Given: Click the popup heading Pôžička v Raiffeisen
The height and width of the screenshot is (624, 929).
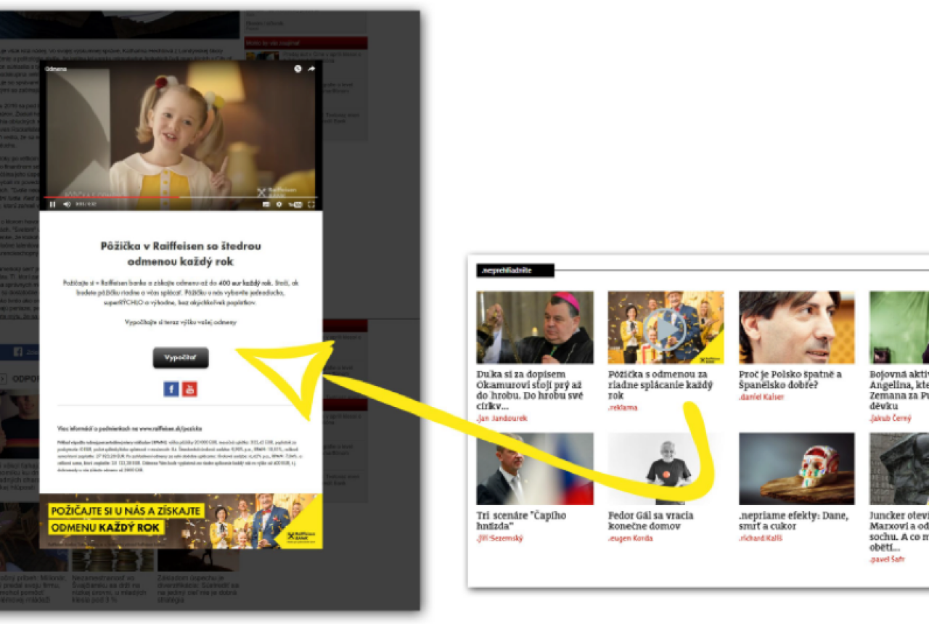Looking at the screenshot, I should [181, 253].
